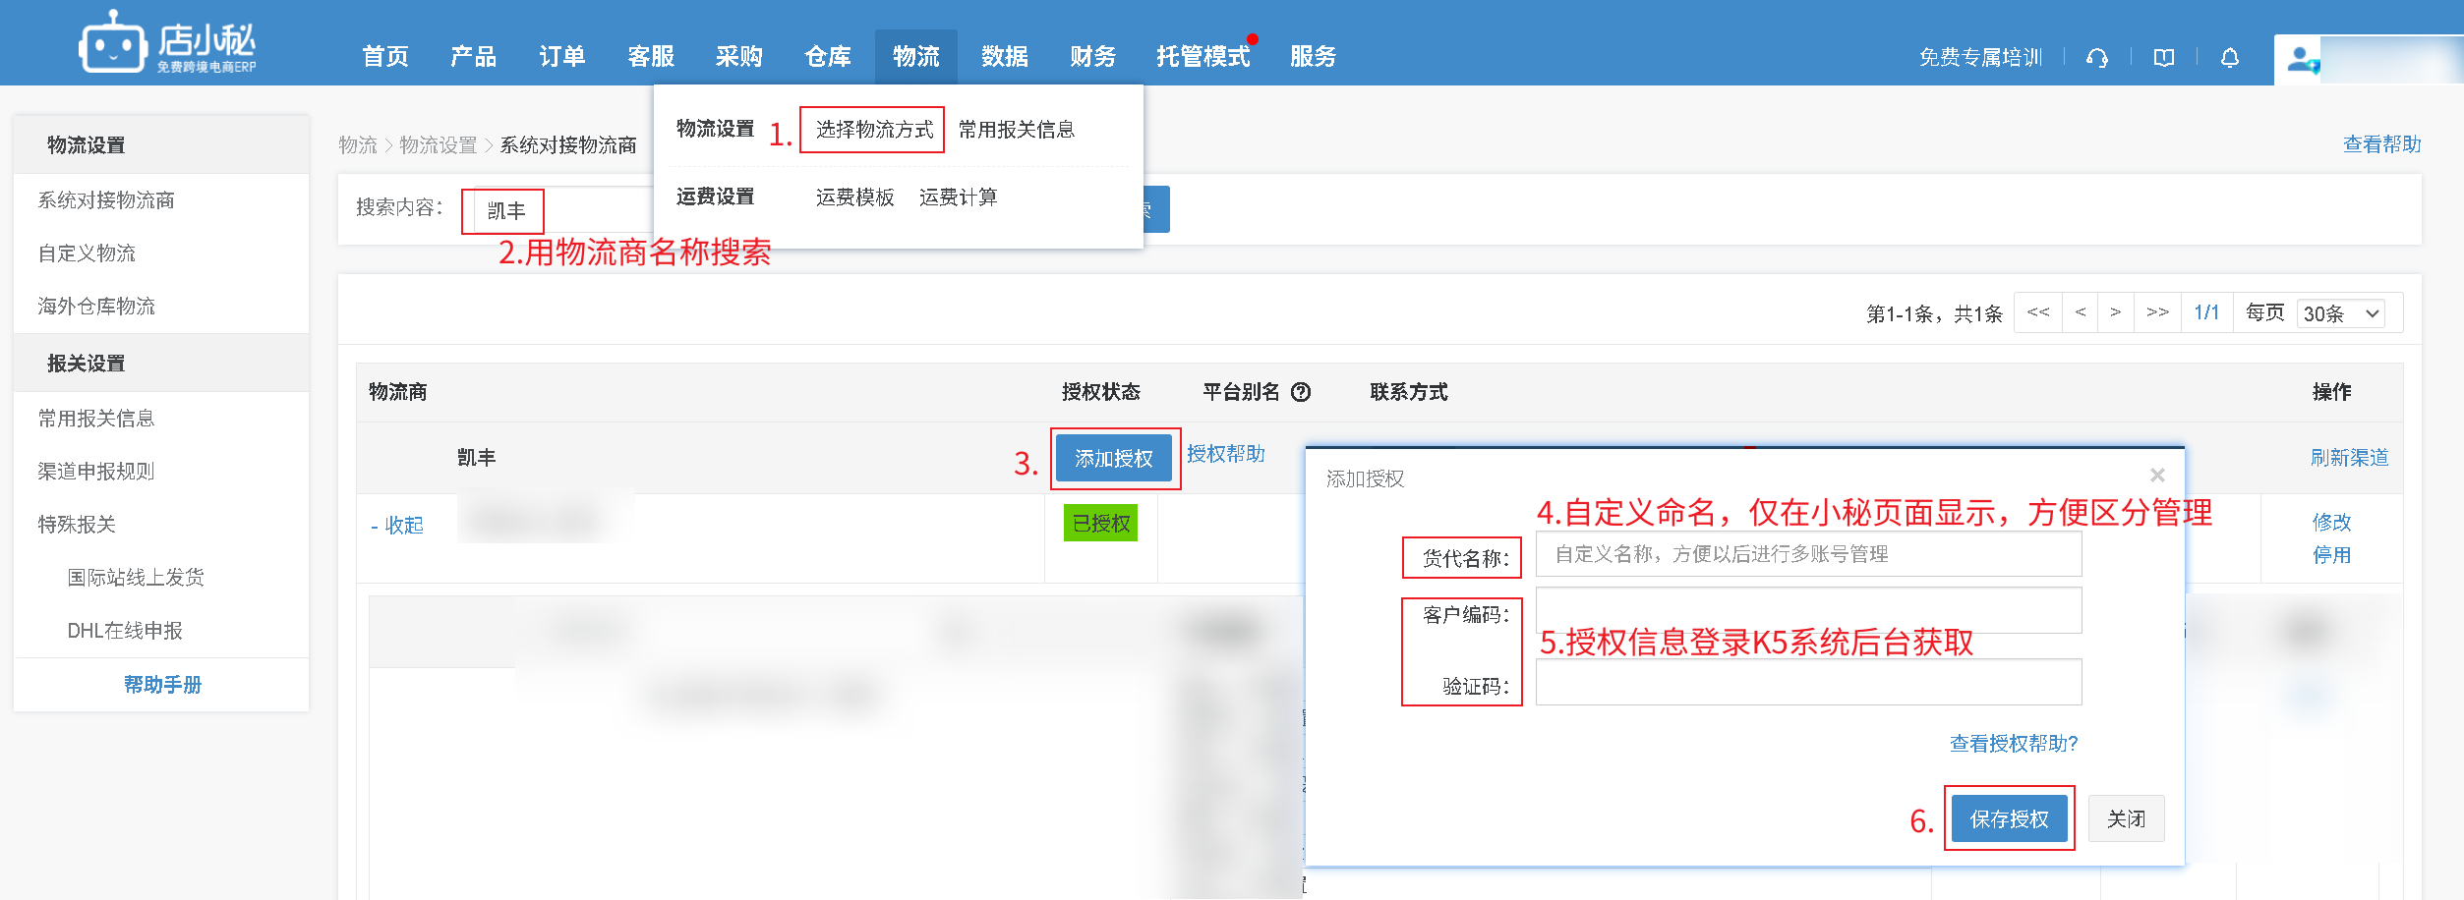Select 选择物流方式 in the dropdown menu
The height and width of the screenshot is (900, 2464).
coord(873,130)
